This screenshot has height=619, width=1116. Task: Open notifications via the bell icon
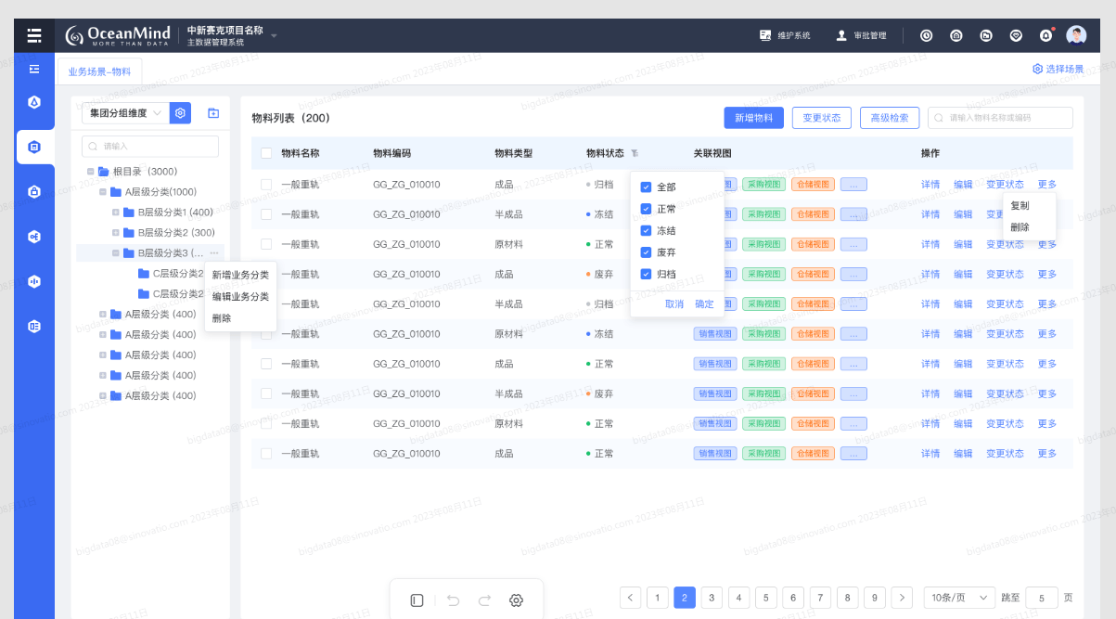[x=1046, y=35]
